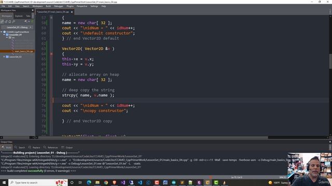Switch to the Build tab in Output View
Viewport: 332px width, 186px height.
coord(6,147)
